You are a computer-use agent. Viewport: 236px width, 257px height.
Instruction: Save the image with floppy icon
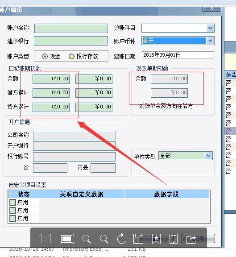click(138, 239)
